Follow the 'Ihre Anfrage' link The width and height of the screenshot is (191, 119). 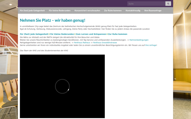(151, 45)
